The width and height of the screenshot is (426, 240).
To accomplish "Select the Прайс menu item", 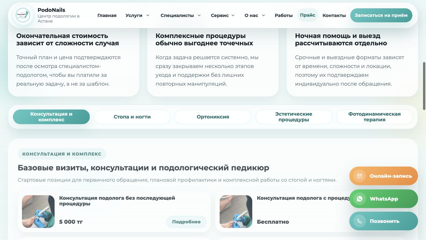I will [x=308, y=15].
